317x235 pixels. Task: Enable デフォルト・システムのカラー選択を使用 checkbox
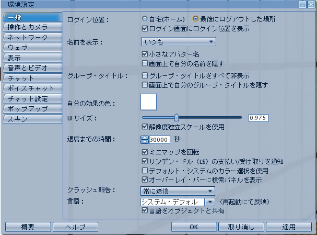[145, 171]
